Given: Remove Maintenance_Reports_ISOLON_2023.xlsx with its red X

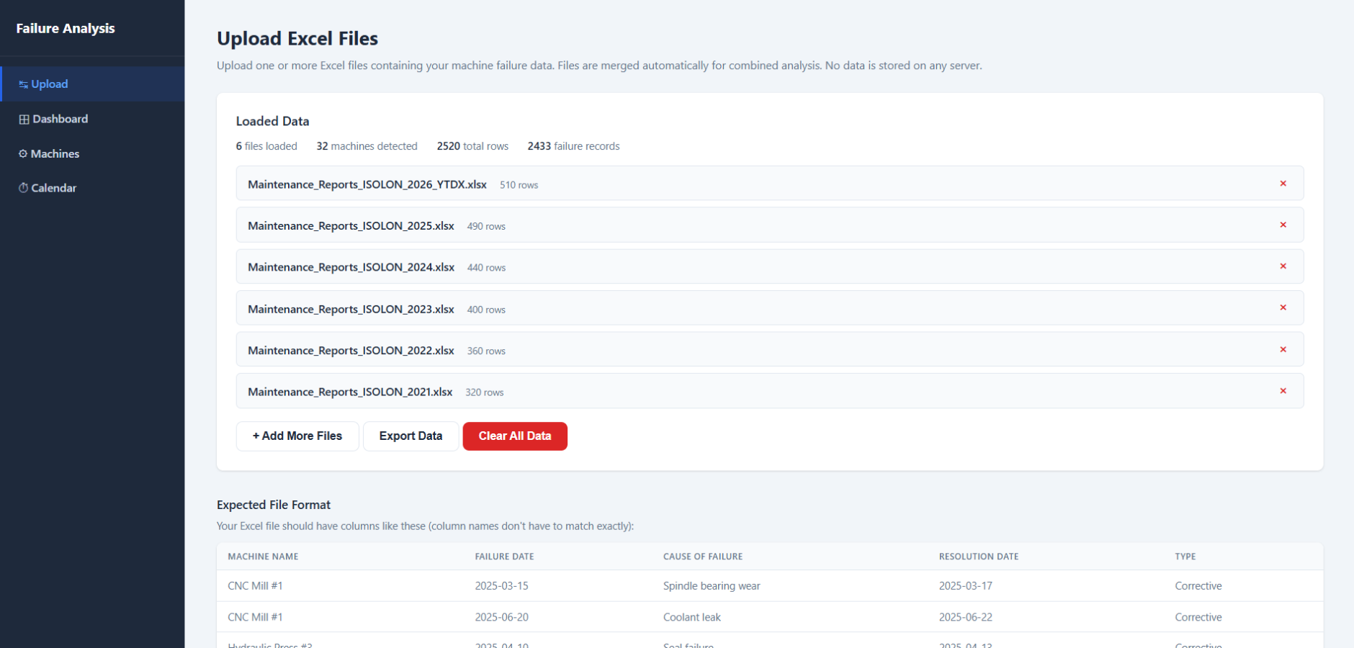Looking at the screenshot, I should tap(1283, 307).
